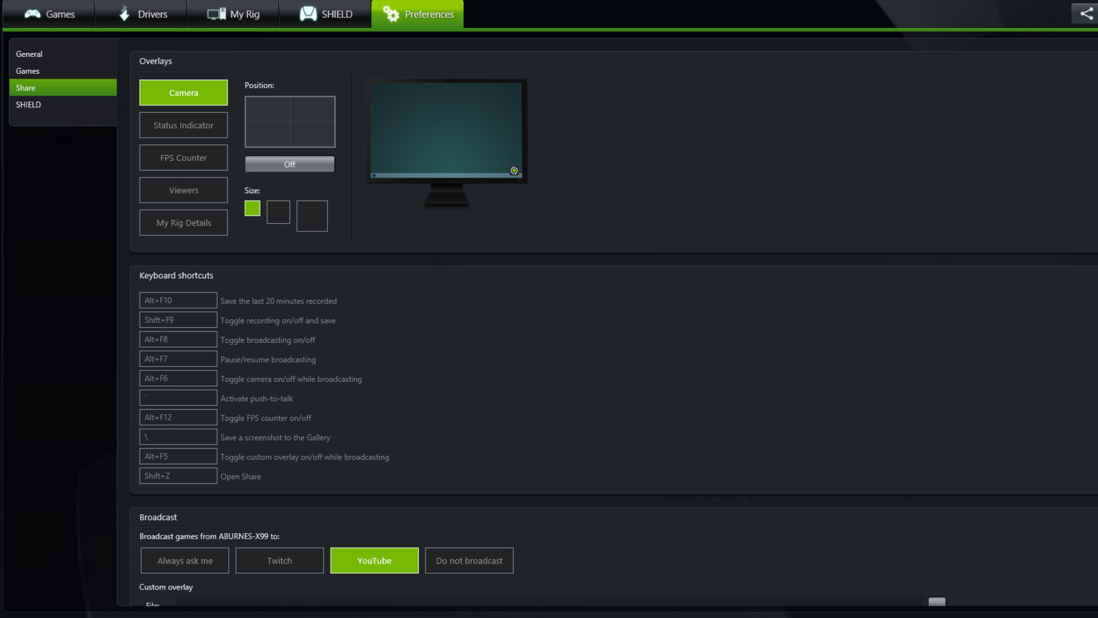Open the FPS Counter overlay settings
Image resolution: width=1098 pixels, height=618 pixels.
pyautogui.click(x=183, y=157)
